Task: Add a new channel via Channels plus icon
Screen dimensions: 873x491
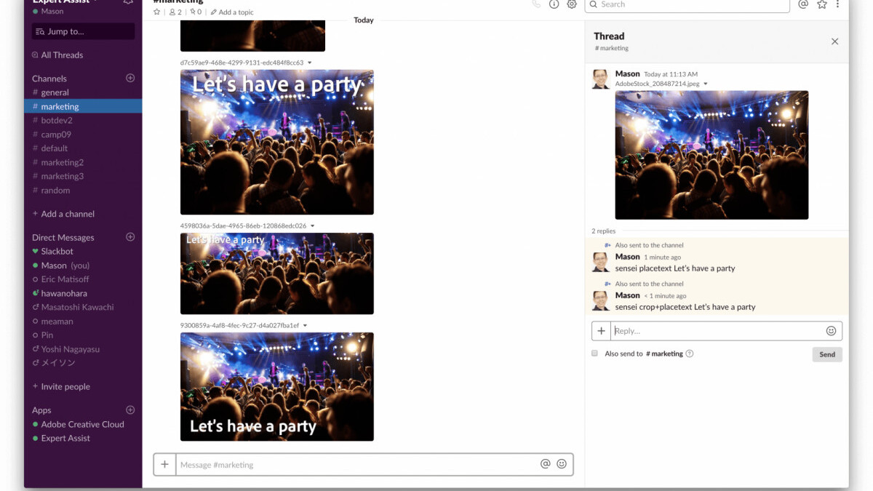Action: coord(131,79)
